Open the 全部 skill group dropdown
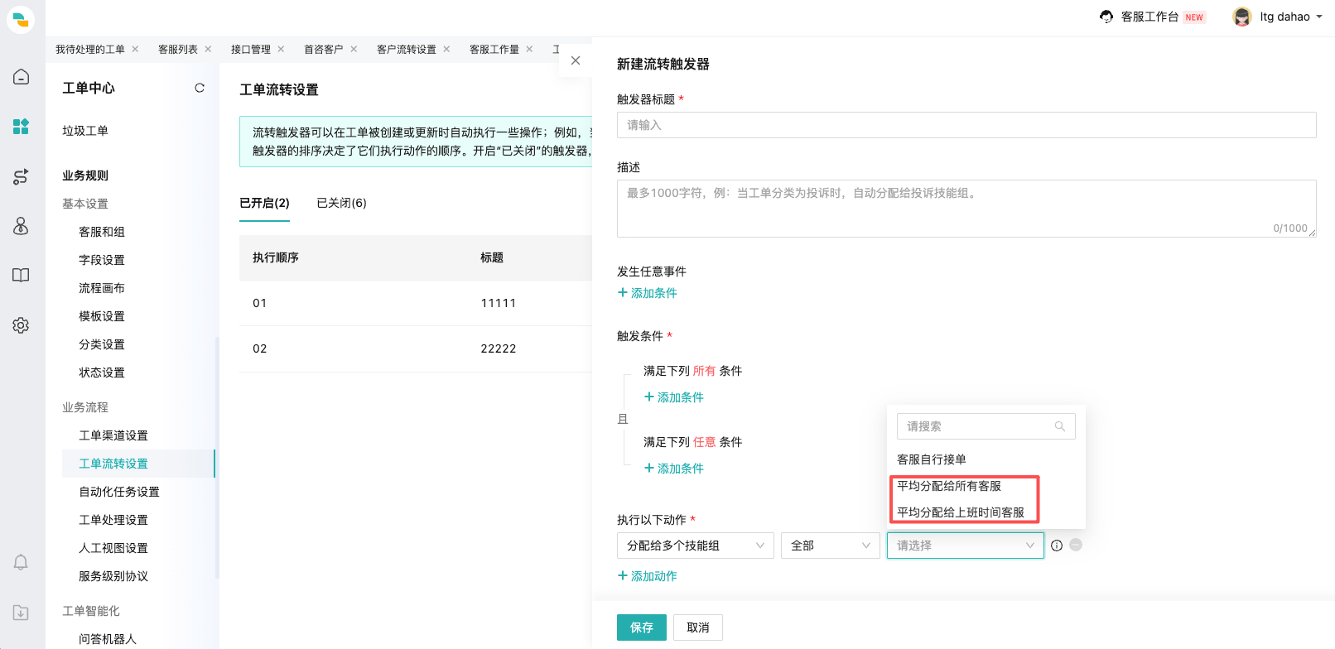1335x649 pixels. pyautogui.click(x=830, y=546)
